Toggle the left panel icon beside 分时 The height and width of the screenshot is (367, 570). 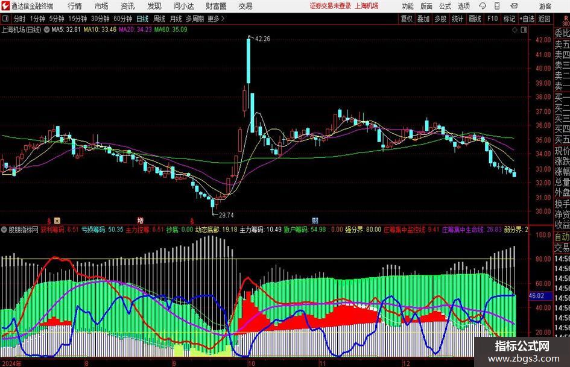coord(5,19)
